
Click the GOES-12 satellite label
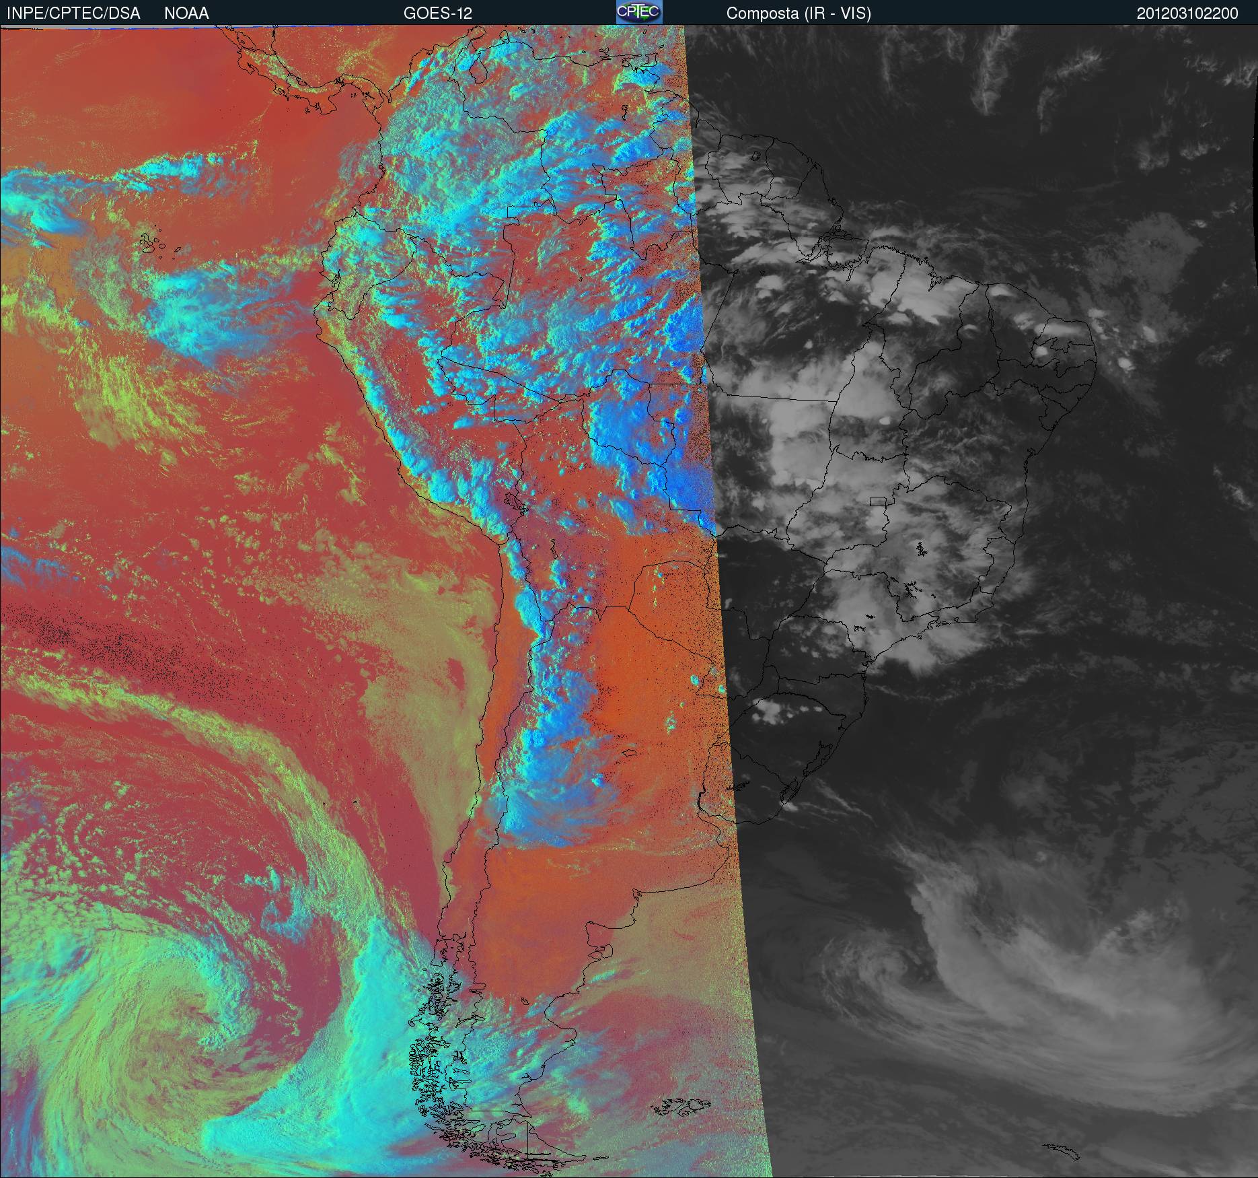437,13
